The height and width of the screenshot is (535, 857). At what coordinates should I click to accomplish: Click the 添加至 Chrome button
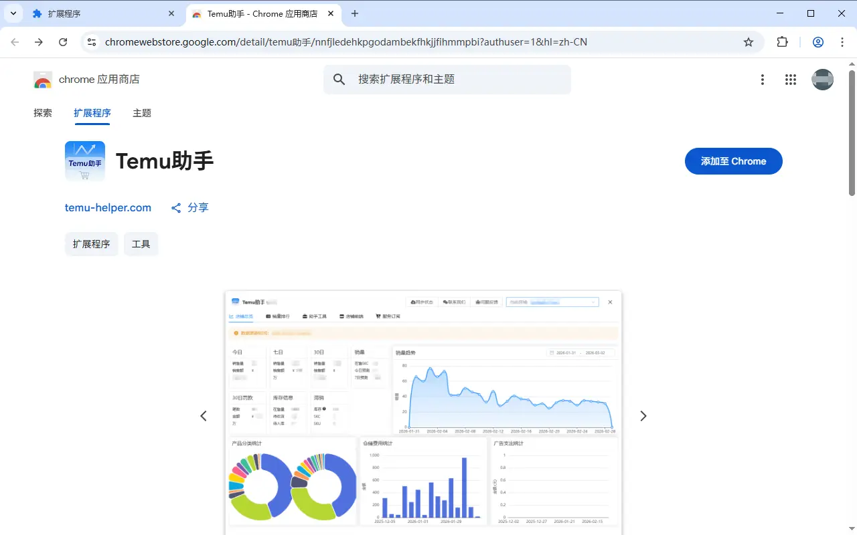point(733,161)
